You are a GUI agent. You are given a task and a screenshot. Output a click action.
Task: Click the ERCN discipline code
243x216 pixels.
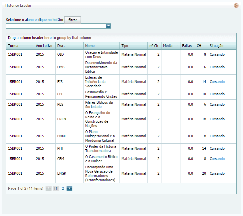pos(62,119)
